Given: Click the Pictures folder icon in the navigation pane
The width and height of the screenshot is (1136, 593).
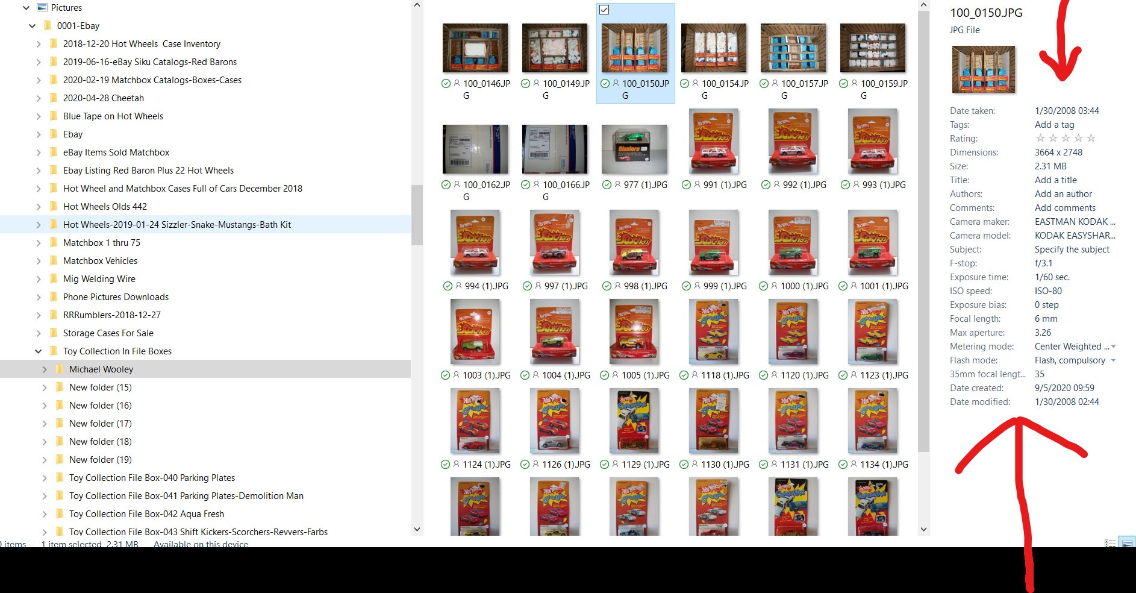Looking at the screenshot, I should click(42, 7).
